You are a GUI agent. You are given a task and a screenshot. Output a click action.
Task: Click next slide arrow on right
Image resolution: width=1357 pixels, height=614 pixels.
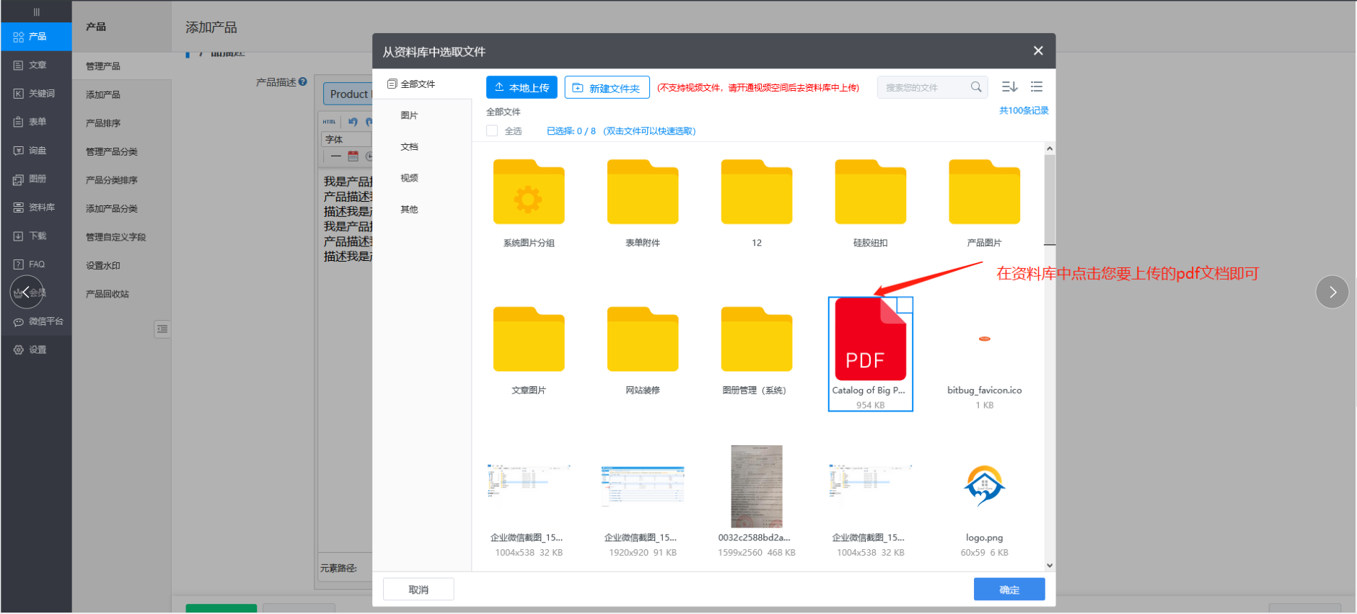[x=1332, y=292]
